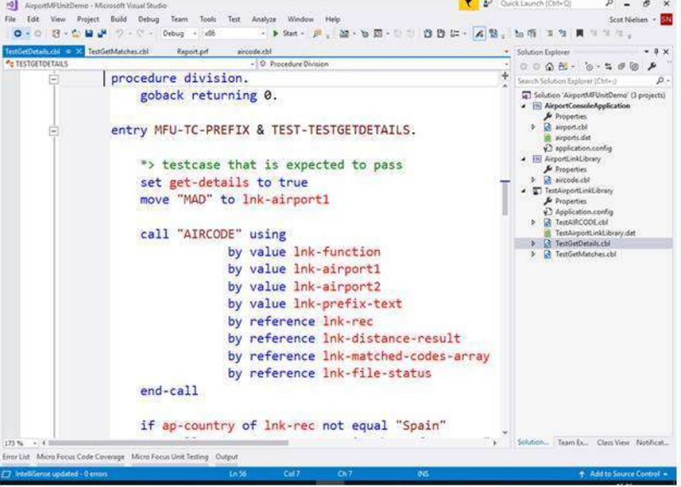Click the editor horizontal scrollbar thumb
Screen dimensions: 681x487
(168, 443)
